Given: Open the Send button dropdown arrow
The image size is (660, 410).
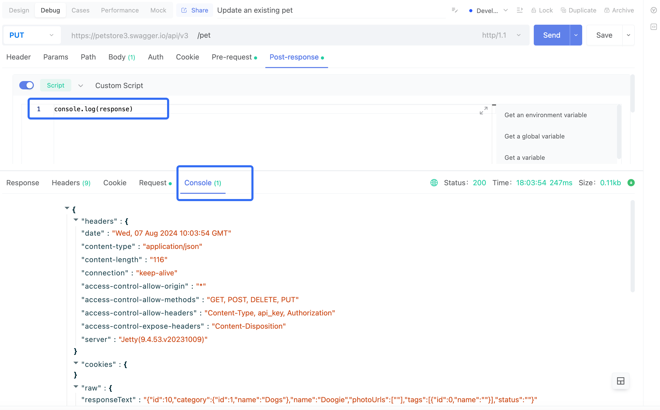Looking at the screenshot, I should tap(576, 35).
